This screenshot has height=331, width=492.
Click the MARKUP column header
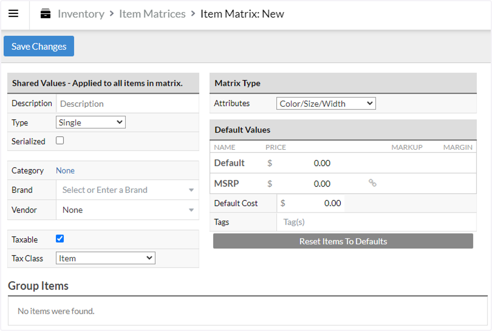[407, 147]
